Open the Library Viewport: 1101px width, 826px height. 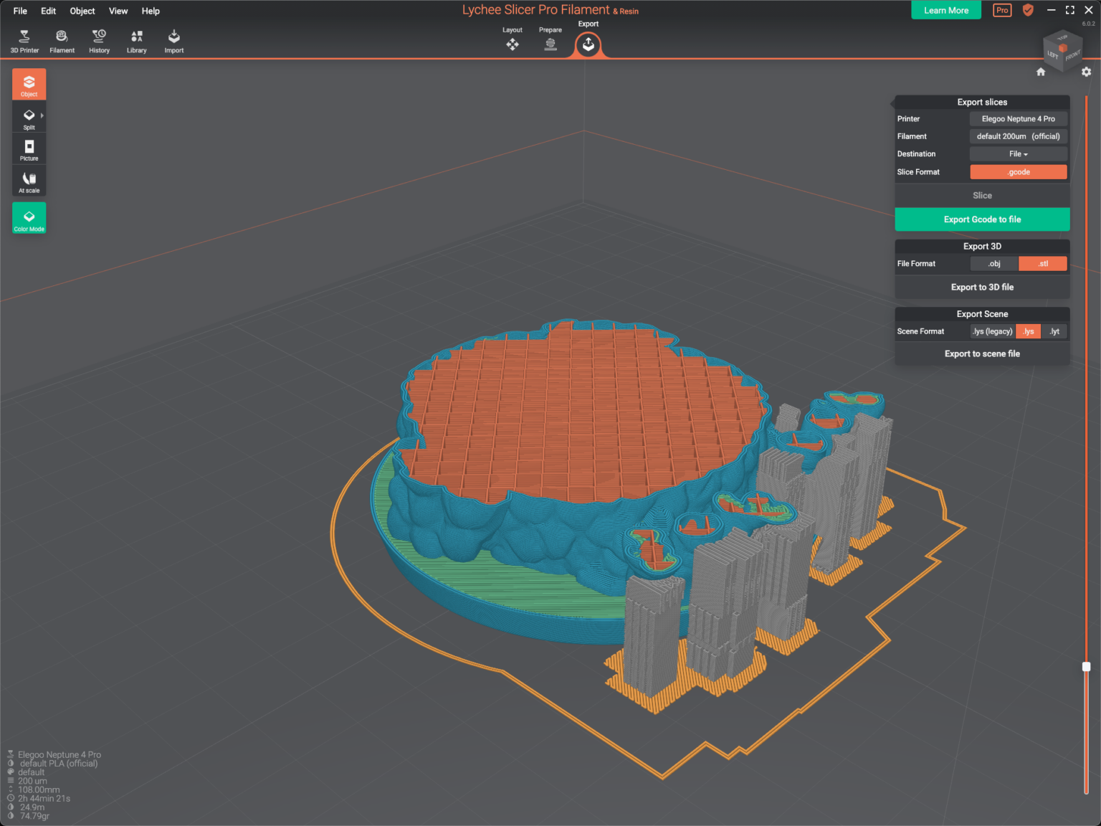tap(136, 40)
